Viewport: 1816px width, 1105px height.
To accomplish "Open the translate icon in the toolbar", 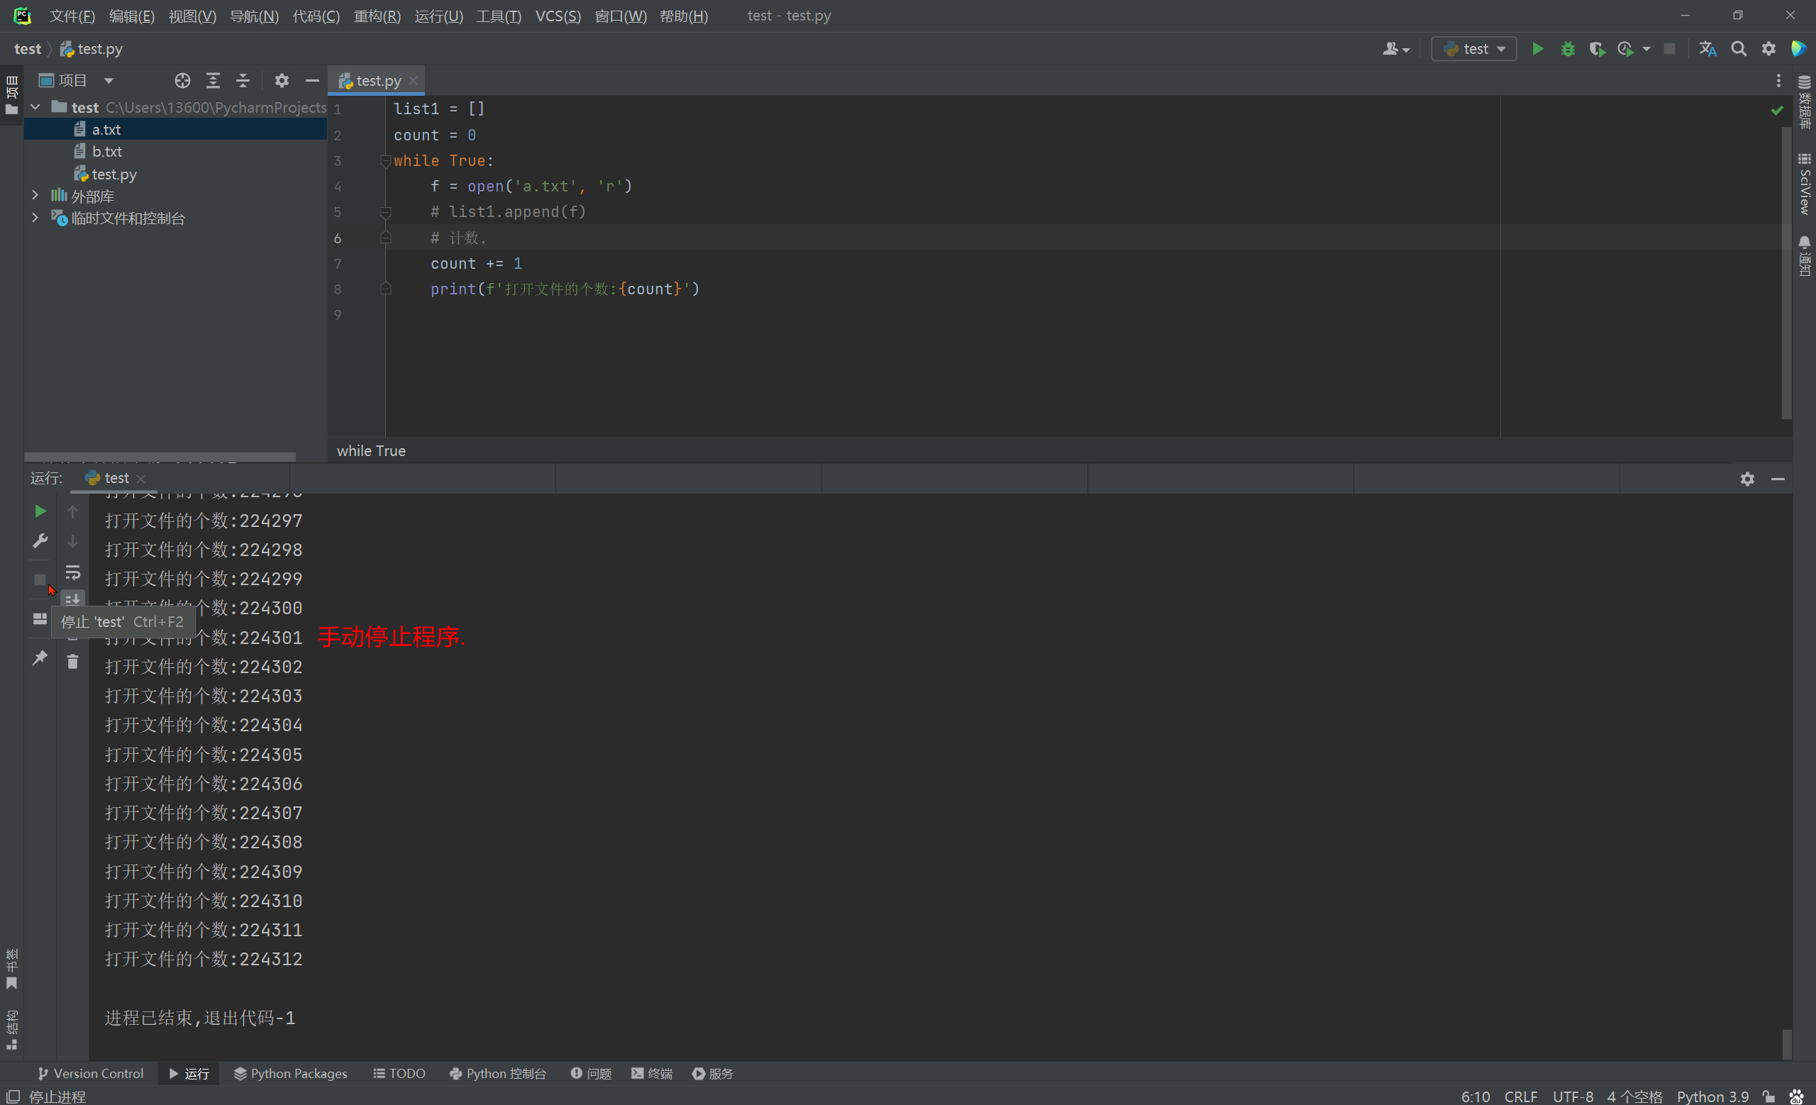I will pyautogui.click(x=1707, y=49).
